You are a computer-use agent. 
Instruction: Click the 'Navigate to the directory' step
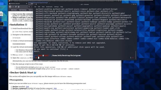(x=22, y=35)
